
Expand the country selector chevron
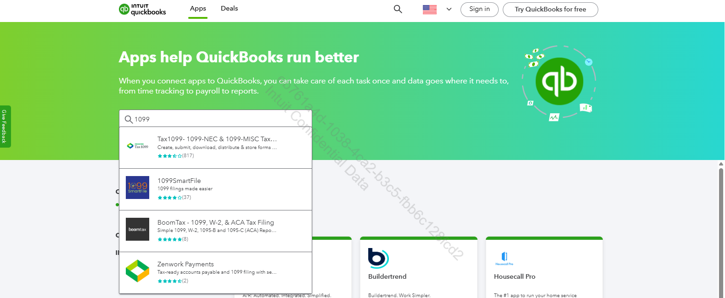[x=449, y=9]
